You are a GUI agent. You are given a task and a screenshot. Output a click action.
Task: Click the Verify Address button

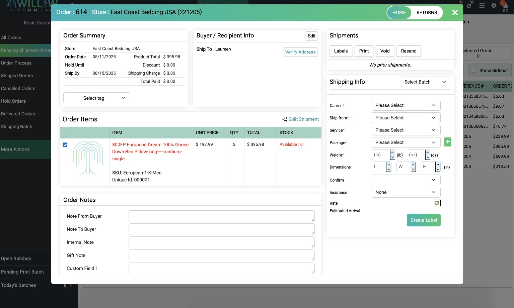300,52
